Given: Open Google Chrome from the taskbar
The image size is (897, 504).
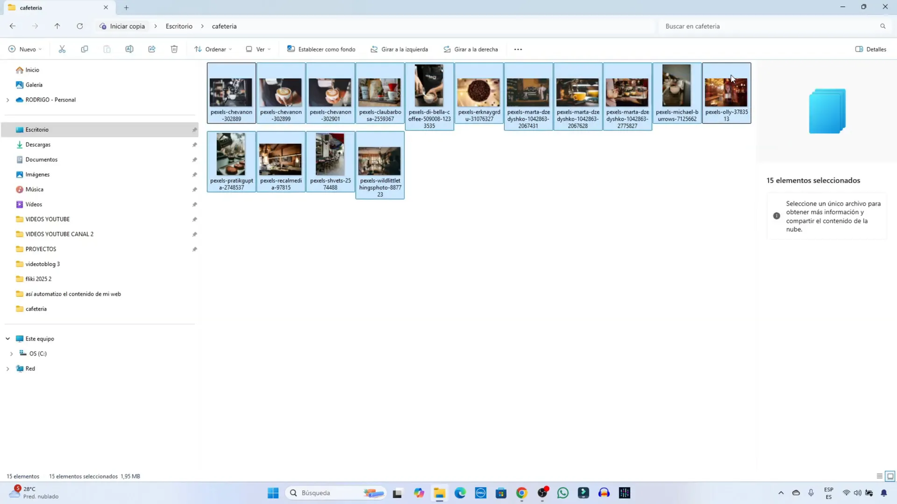Looking at the screenshot, I should coord(522,493).
